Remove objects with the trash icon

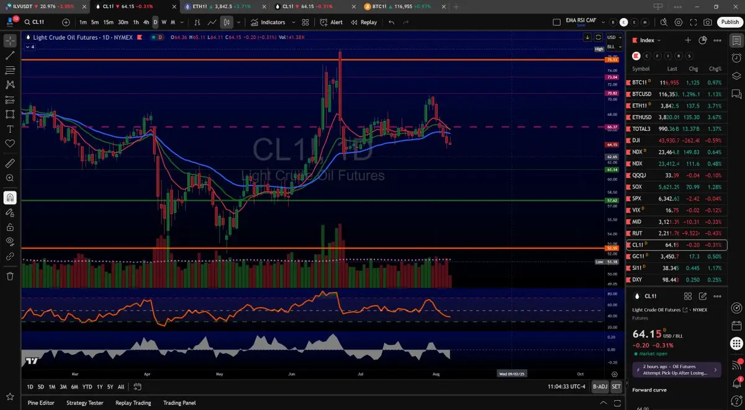[x=10, y=276]
